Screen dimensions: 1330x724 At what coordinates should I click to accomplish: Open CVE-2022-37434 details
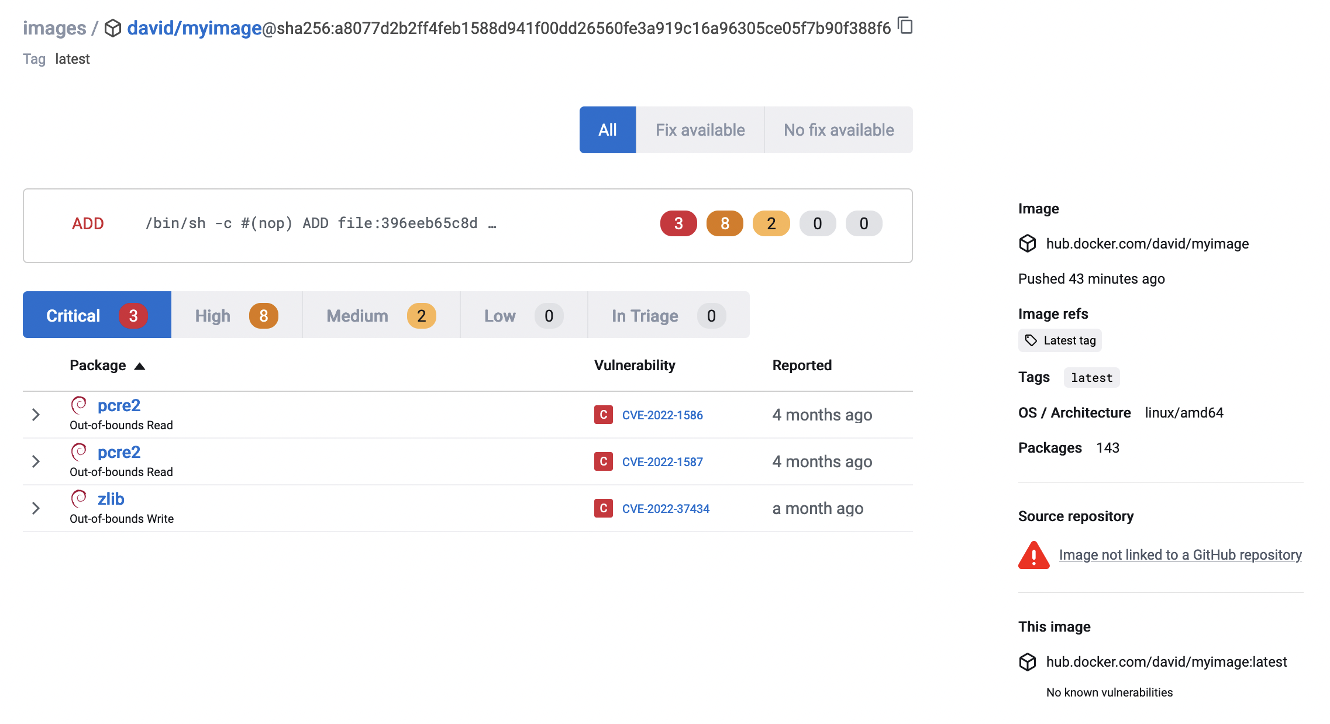point(666,508)
